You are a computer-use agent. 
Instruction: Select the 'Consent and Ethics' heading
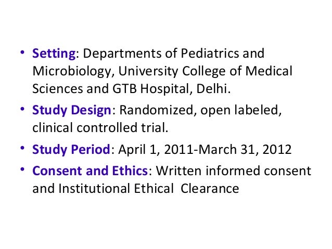click(90, 171)
